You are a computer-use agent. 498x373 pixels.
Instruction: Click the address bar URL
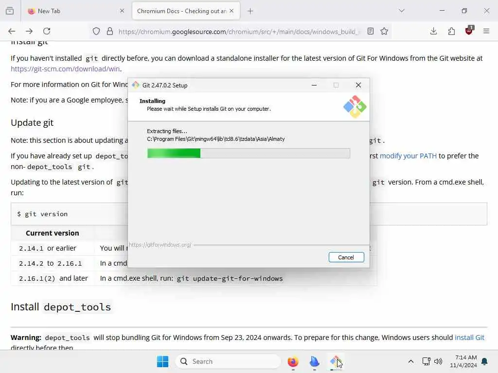tap(239, 32)
